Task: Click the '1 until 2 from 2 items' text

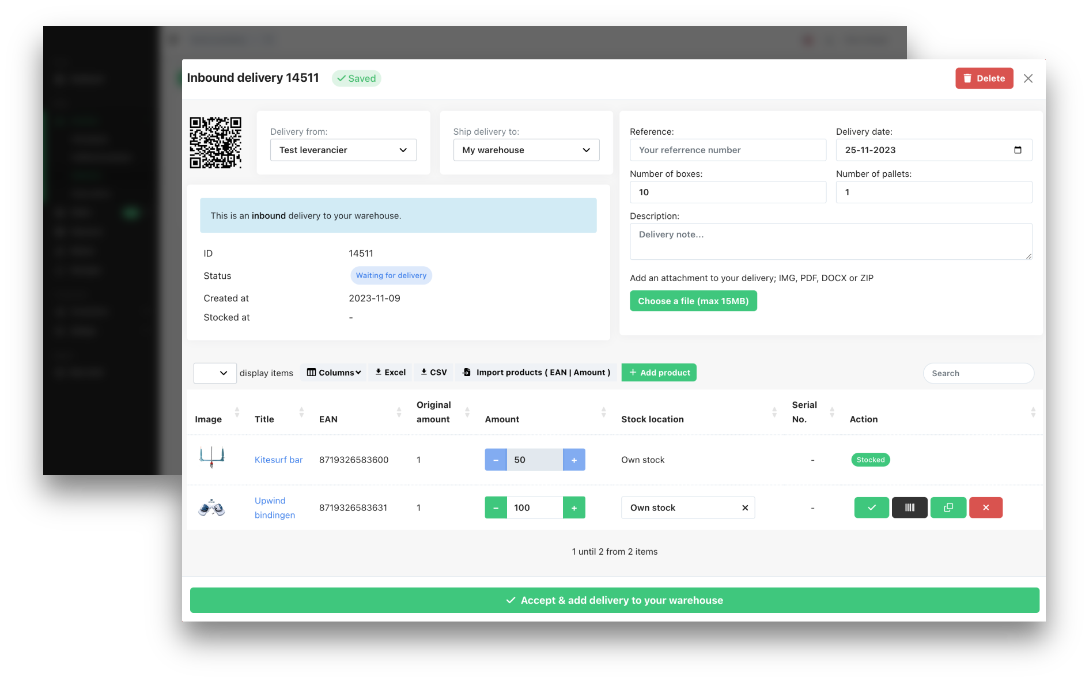Action: point(614,551)
